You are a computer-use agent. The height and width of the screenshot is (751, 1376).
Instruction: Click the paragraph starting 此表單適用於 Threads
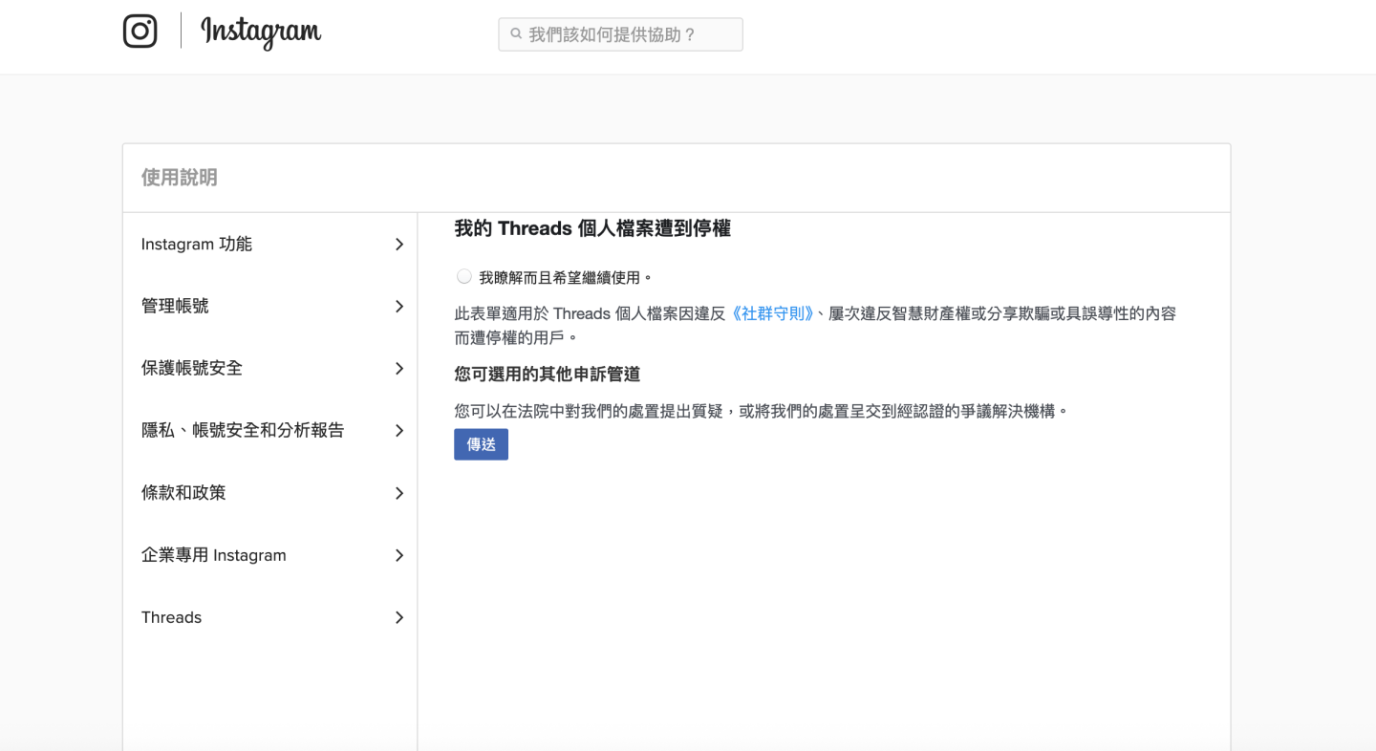pyautogui.click(x=815, y=326)
